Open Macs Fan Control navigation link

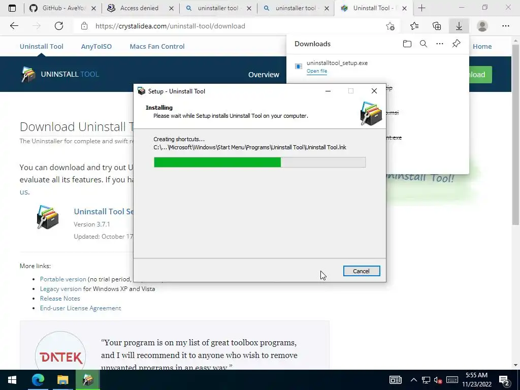(157, 46)
